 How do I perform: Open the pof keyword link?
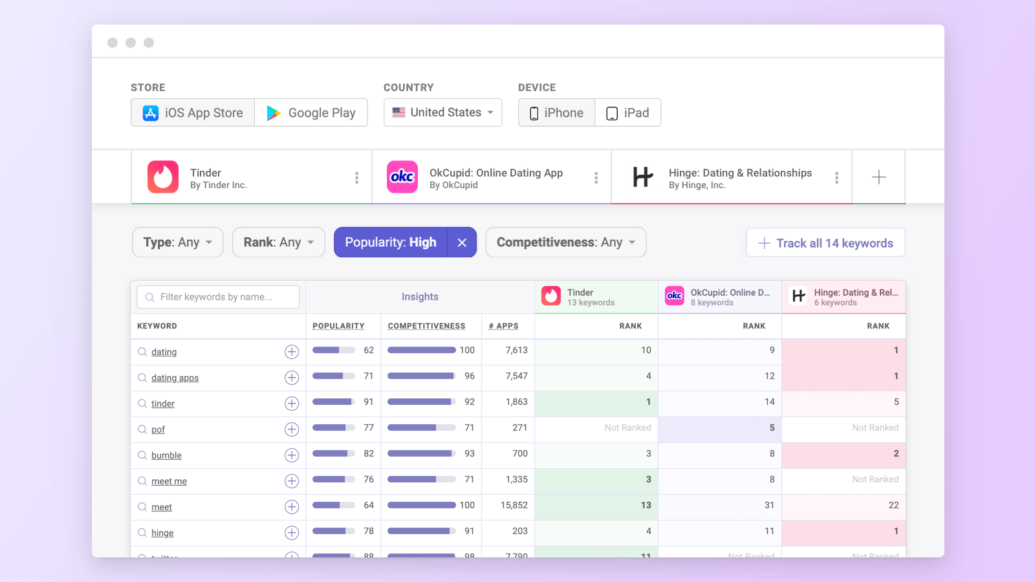[158, 429]
